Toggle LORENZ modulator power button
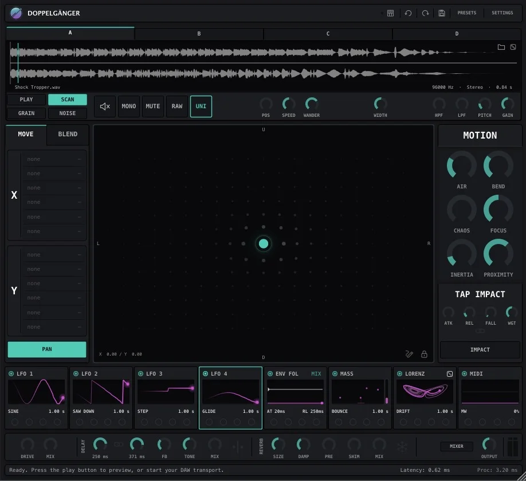The height and width of the screenshot is (481, 526). point(399,374)
